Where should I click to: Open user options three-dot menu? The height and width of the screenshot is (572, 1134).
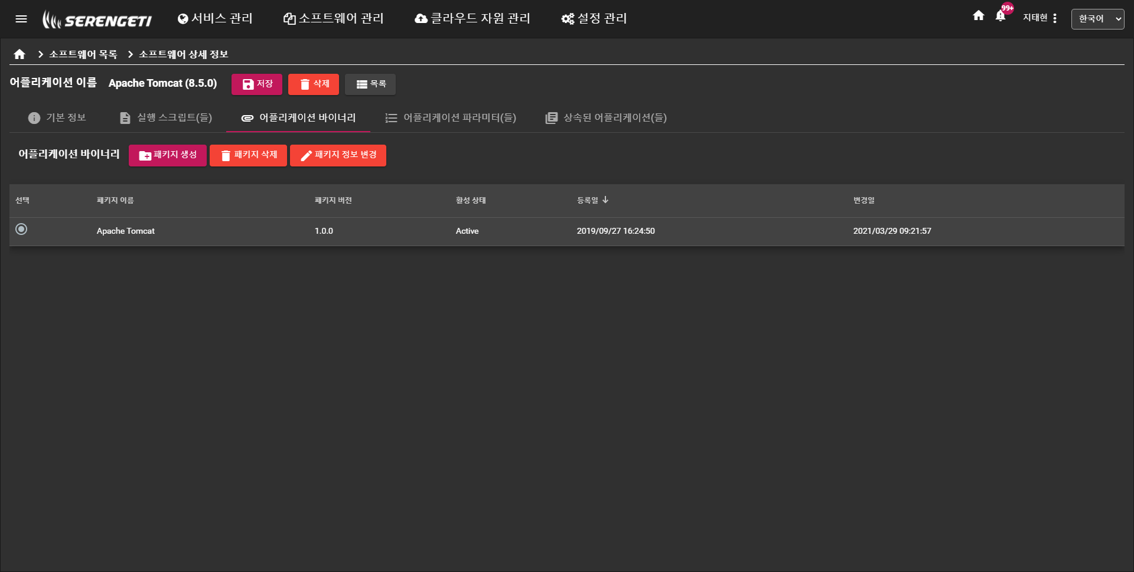tap(1055, 18)
